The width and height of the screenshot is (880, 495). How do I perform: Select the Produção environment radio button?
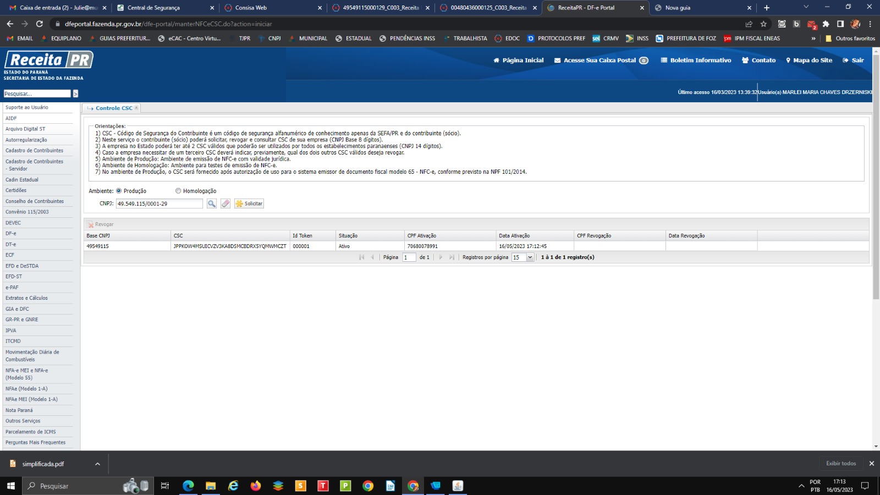pos(119,191)
